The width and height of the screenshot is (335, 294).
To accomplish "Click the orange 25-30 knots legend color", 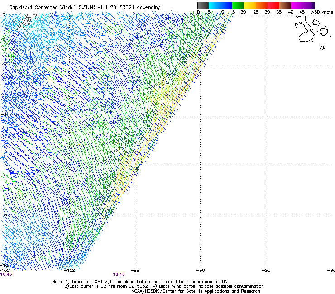I will 262,5.
